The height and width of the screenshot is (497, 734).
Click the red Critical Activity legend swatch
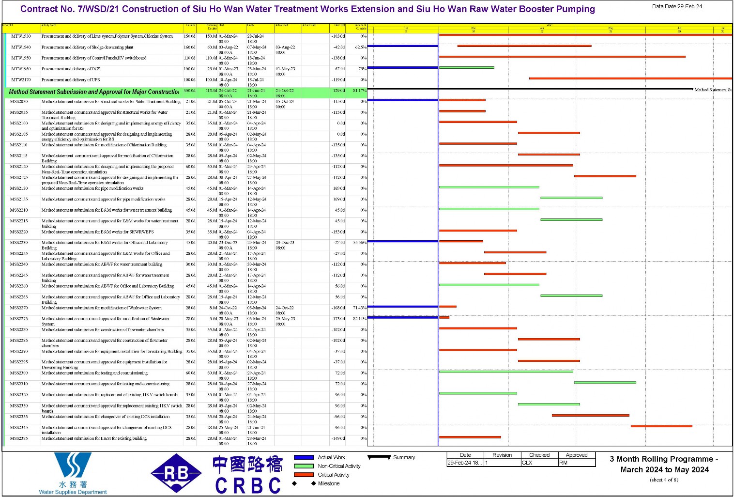point(304,475)
